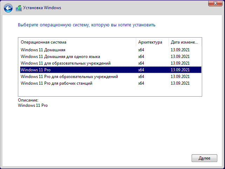Click the Выберите операционную систему heading

click(86, 25)
